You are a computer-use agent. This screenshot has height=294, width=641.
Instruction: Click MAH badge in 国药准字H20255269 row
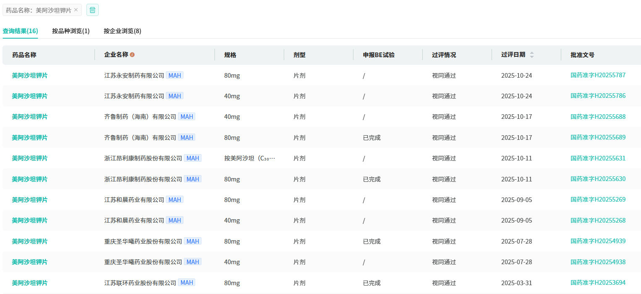[x=174, y=200]
